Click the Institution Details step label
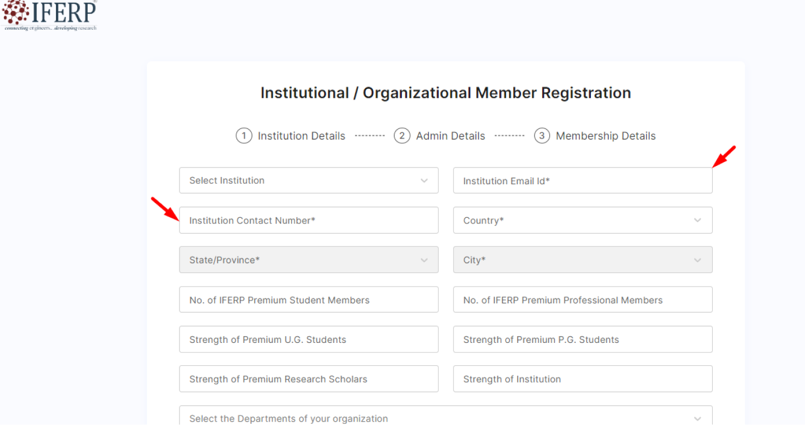The width and height of the screenshot is (805, 425). pyautogui.click(x=301, y=135)
